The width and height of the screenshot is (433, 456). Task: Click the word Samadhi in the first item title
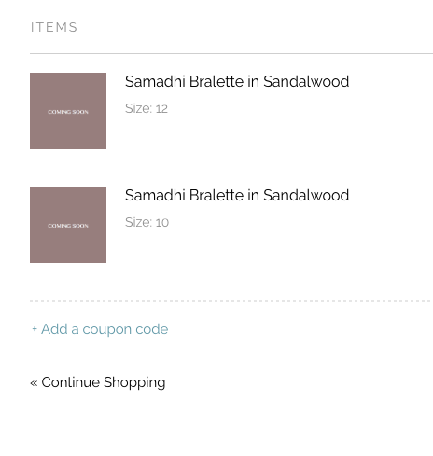(x=155, y=81)
